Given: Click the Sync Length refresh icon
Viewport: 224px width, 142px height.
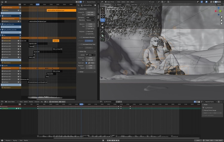Looking at the screenshot, I should [89, 63].
